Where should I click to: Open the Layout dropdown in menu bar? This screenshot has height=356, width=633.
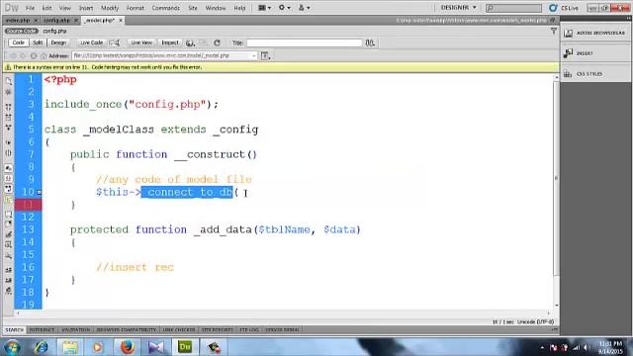(264, 8)
